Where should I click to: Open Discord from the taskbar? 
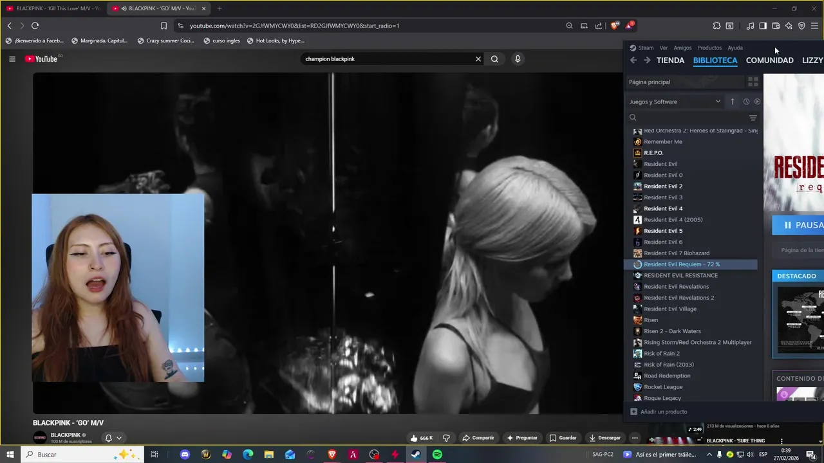point(185,455)
